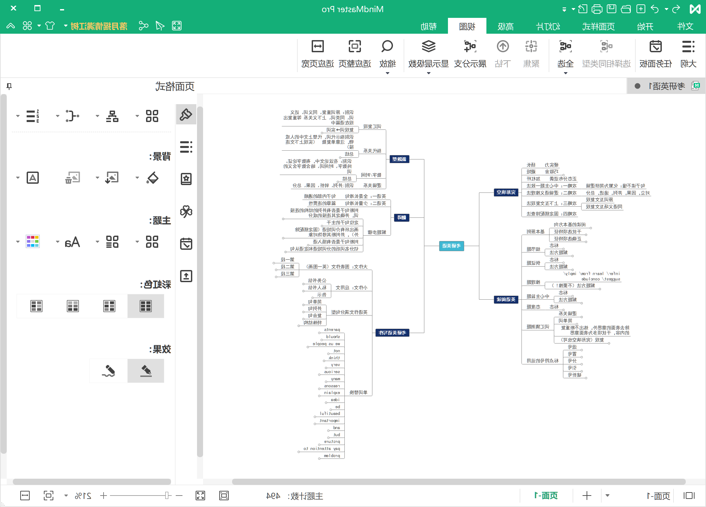706x507 pixels.
Task: Expand the 全选 dropdown arrow
Action: [566, 73]
